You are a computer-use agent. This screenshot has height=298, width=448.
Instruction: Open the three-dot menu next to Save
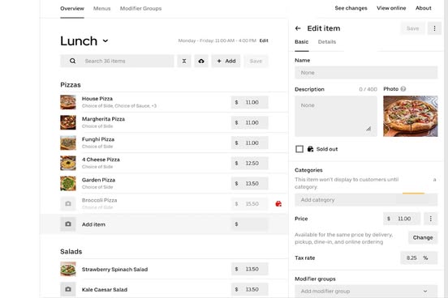tap(434, 28)
